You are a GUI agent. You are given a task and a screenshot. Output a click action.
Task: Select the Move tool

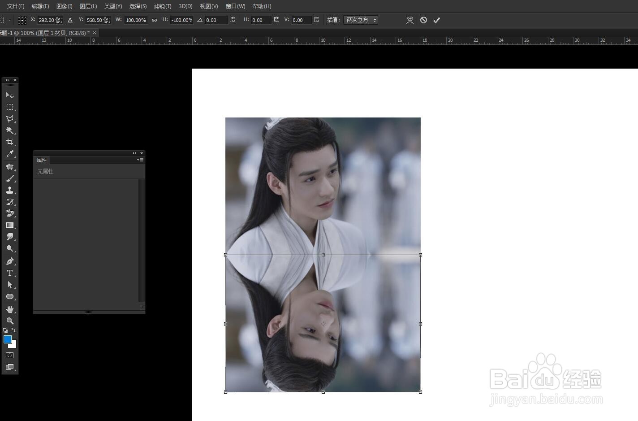(x=9, y=95)
